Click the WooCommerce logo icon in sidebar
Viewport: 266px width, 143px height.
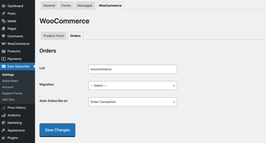[x=4, y=44]
